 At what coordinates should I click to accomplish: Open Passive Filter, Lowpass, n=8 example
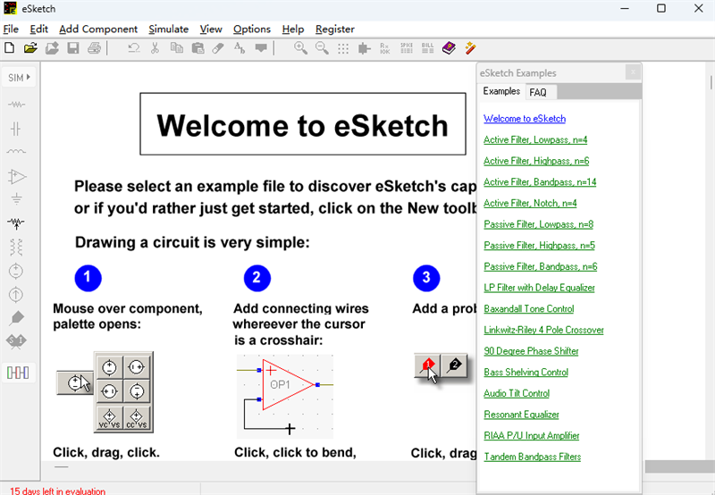pos(539,224)
